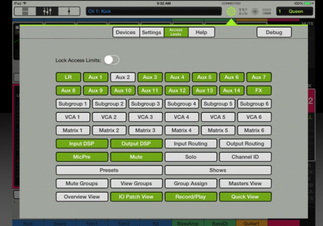Click the Debug button
323x226 pixels.
(274, 32)
